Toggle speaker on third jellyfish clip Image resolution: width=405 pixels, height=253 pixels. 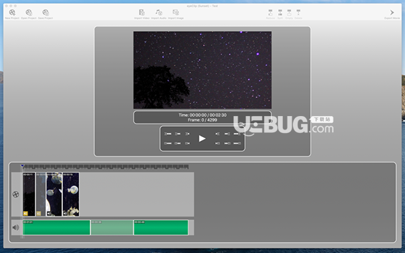click(x=49, y=213)
